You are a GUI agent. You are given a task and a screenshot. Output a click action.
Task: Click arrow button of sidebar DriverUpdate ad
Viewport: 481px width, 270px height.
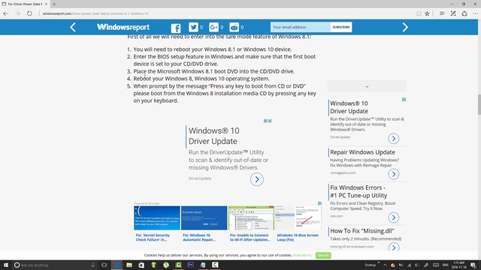394,138
